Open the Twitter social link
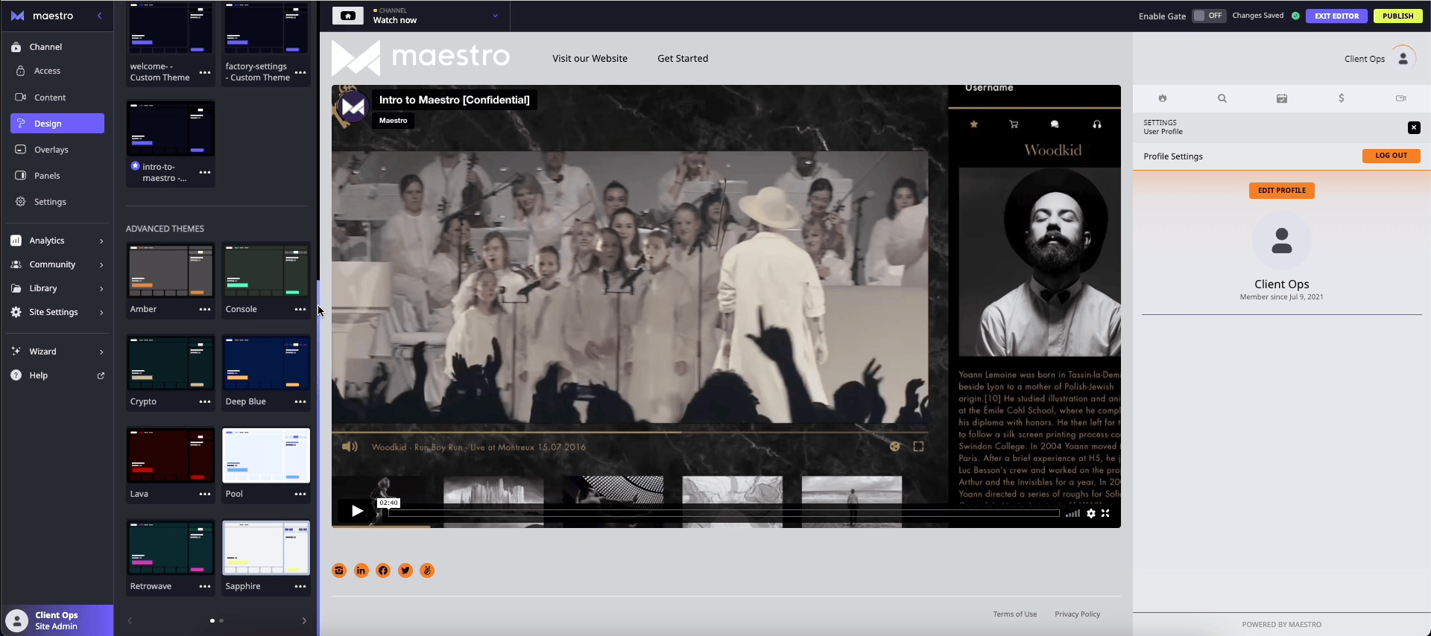This screenshot has height=636, width=1431. (x=405, y=570)
